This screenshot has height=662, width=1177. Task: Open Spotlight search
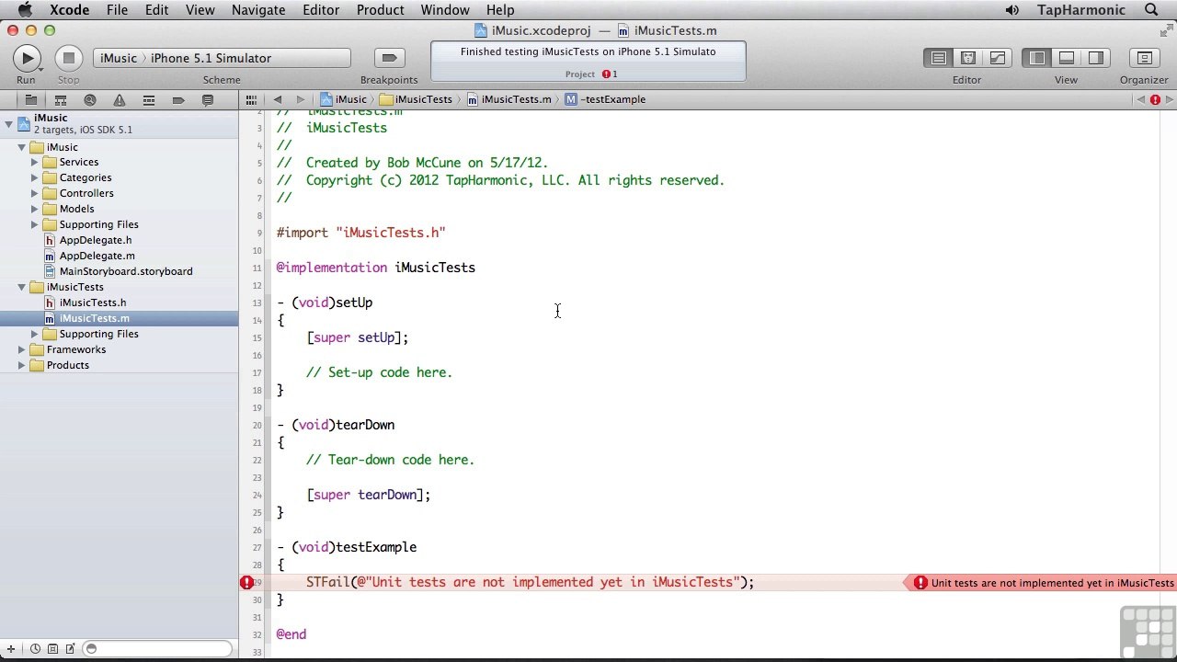pos(1151,10)
